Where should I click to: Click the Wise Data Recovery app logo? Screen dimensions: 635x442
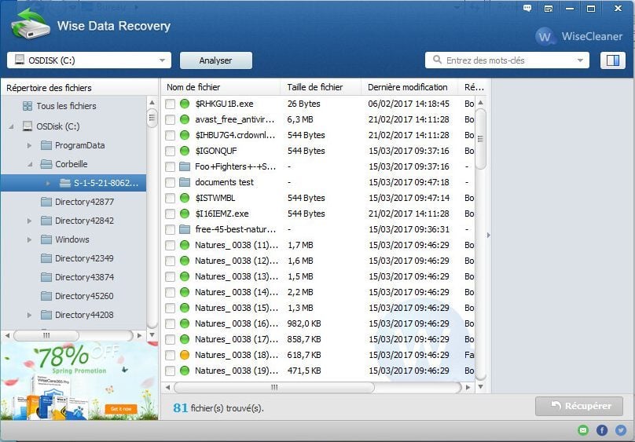tap(31, 24)
